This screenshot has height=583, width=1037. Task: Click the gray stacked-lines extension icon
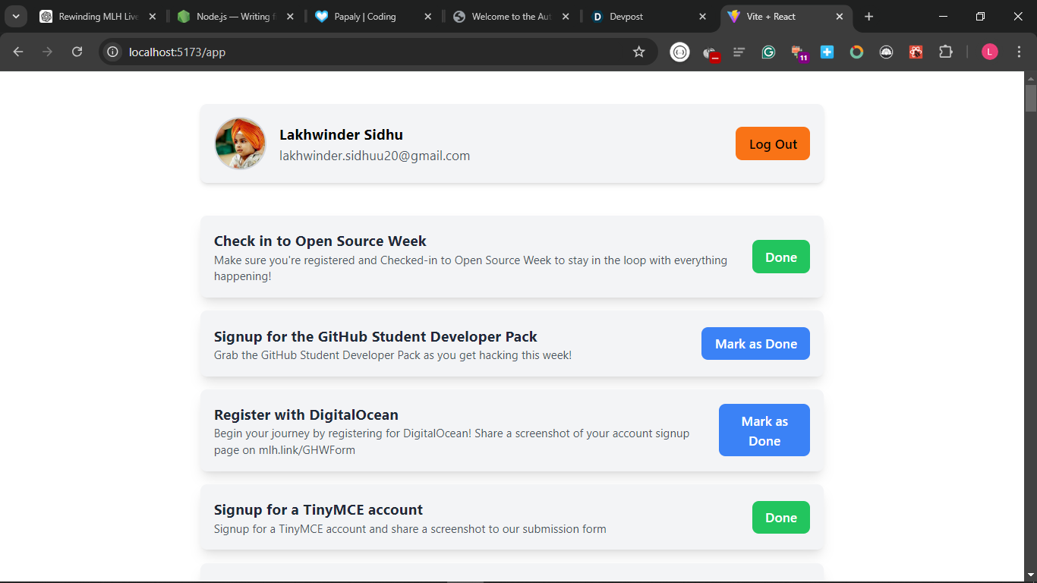(739, 52)
